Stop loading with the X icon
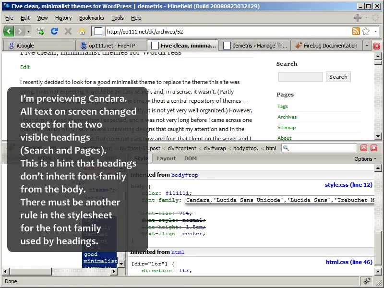The image size is (384, 288). coord(68,31)
